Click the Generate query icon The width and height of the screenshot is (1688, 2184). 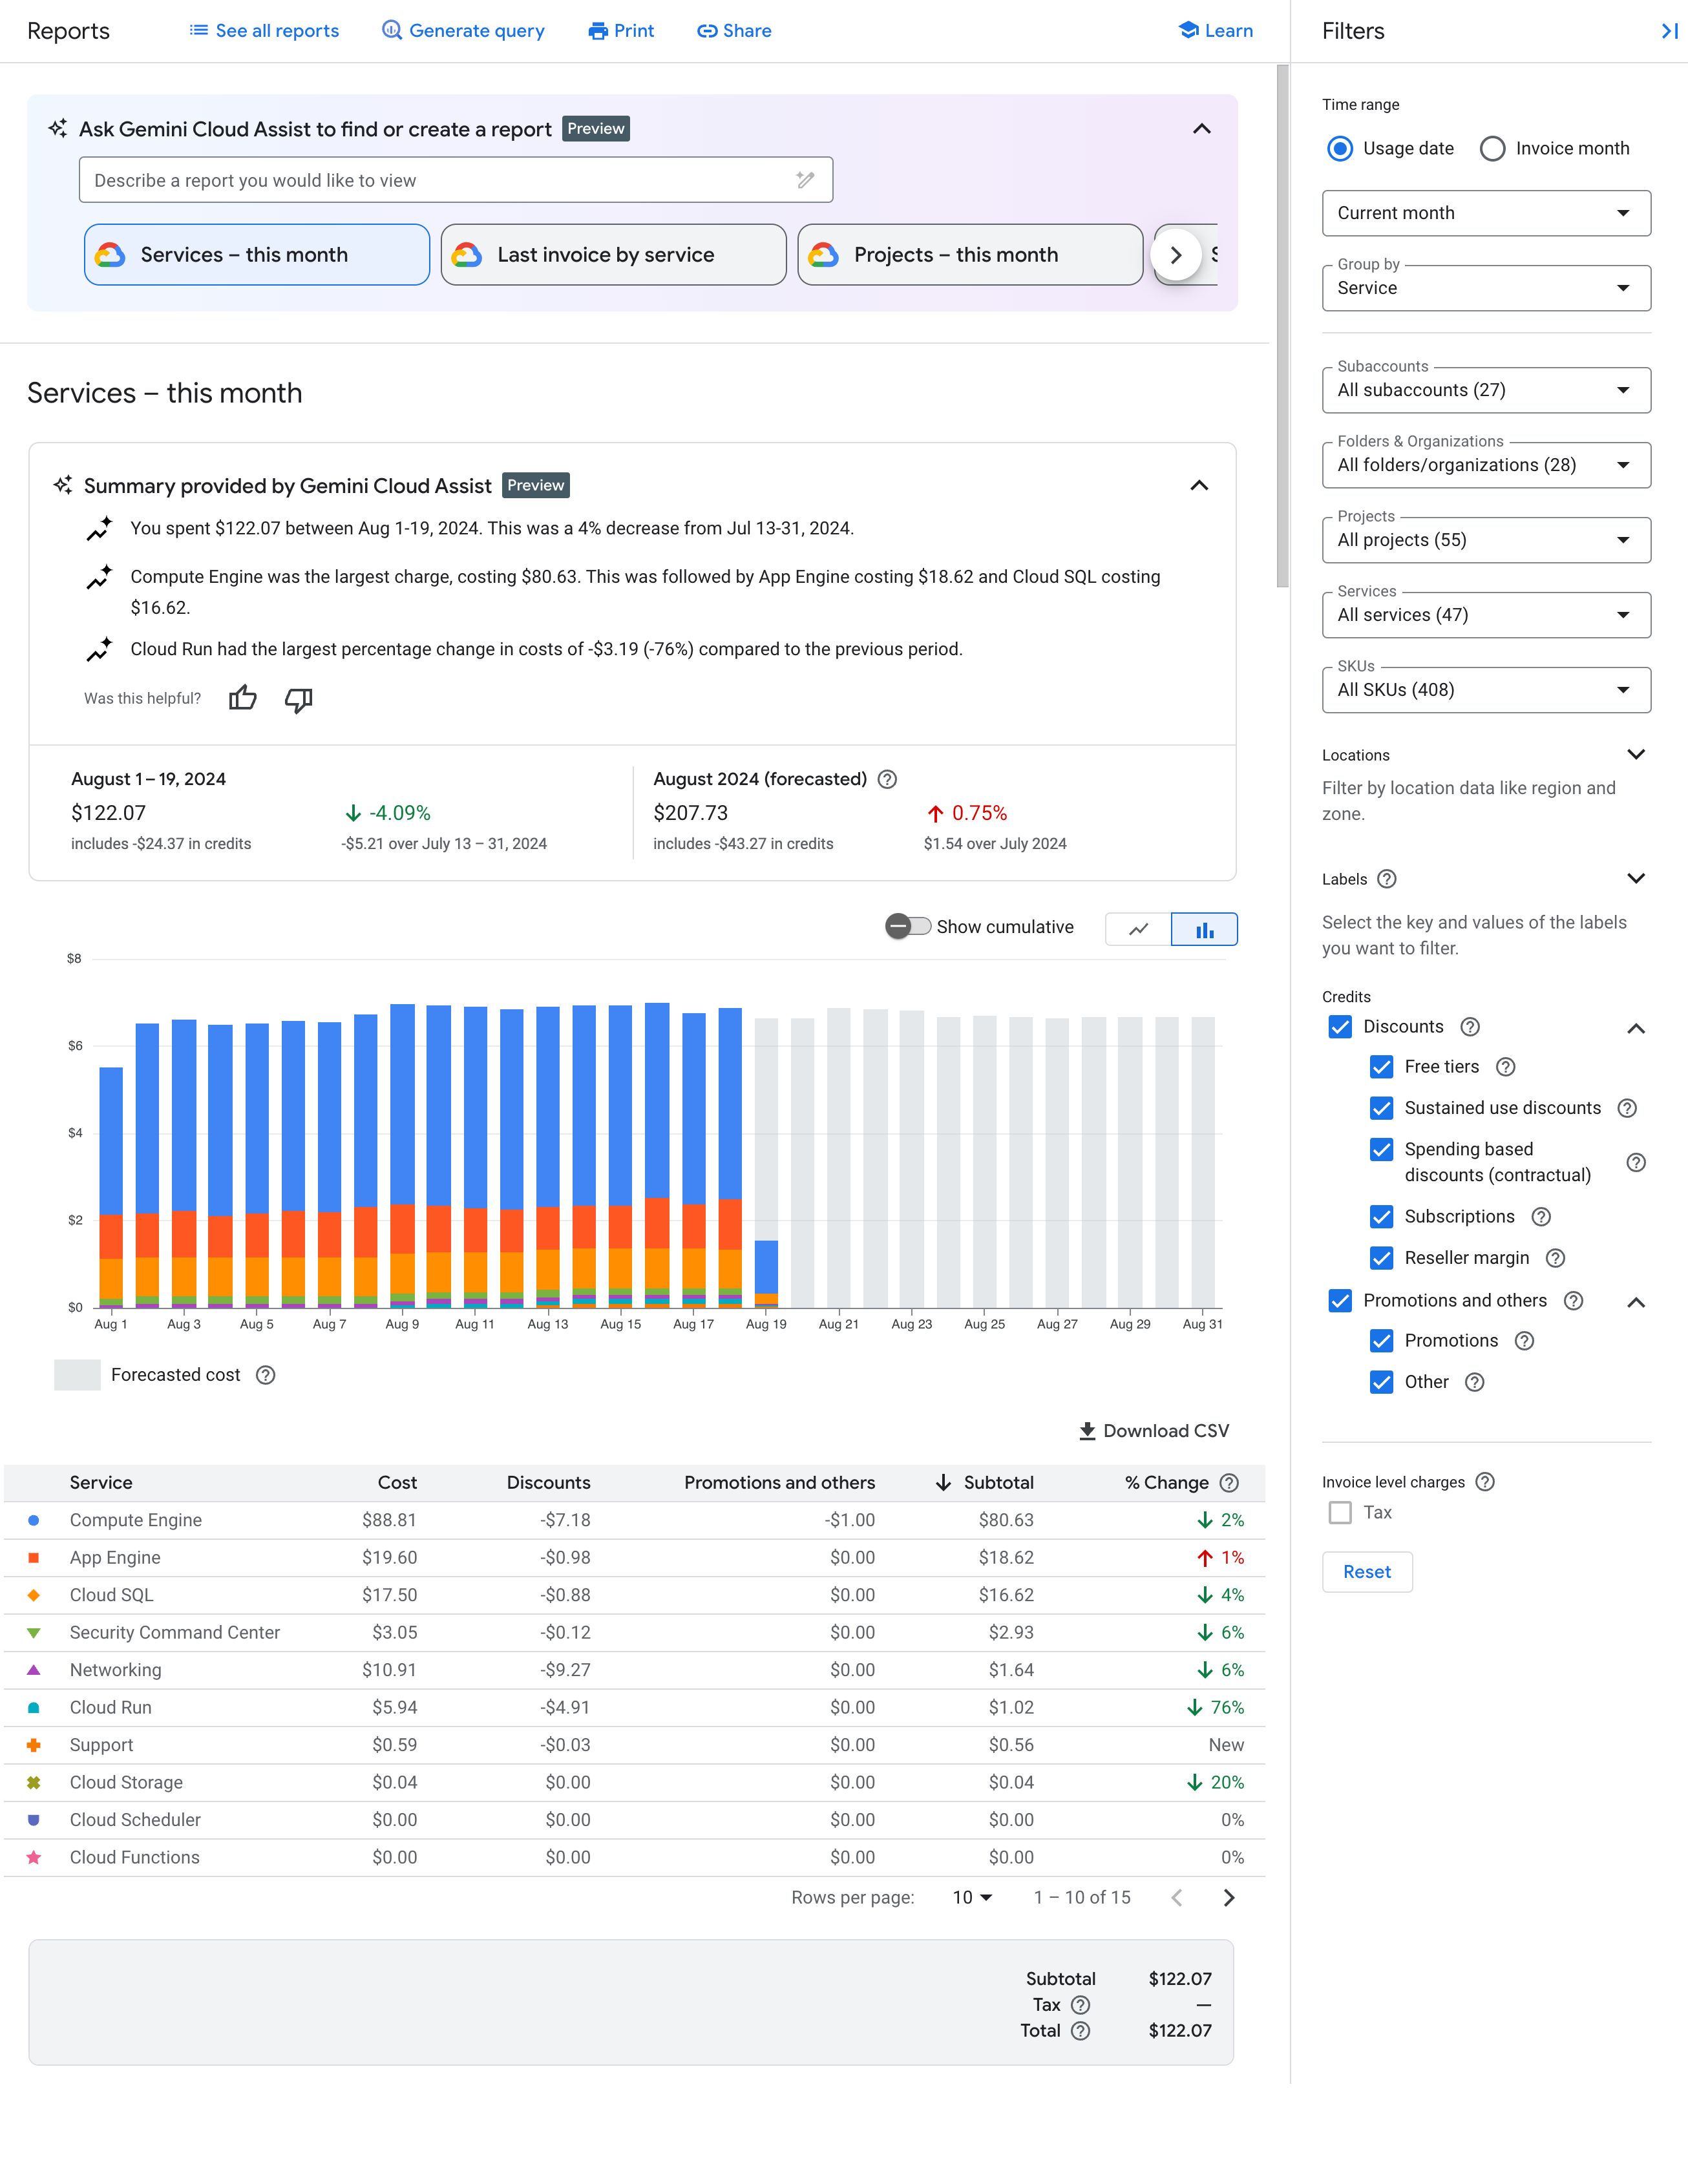click(386, 30)
